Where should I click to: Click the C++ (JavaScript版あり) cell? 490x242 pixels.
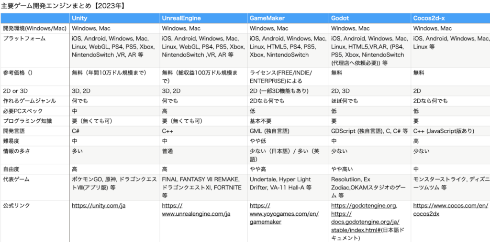[x=450, y=131]
